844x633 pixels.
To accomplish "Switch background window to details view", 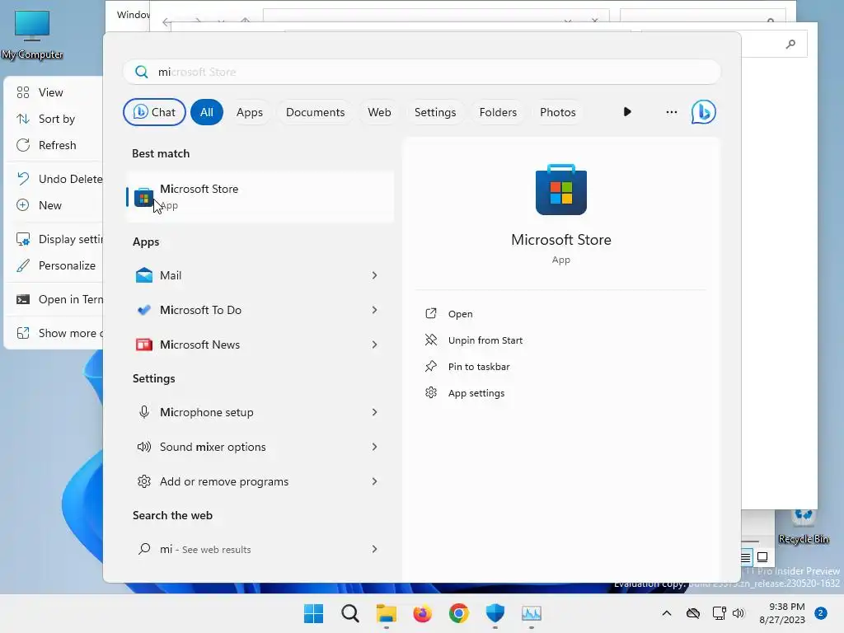I will point(745,557).
